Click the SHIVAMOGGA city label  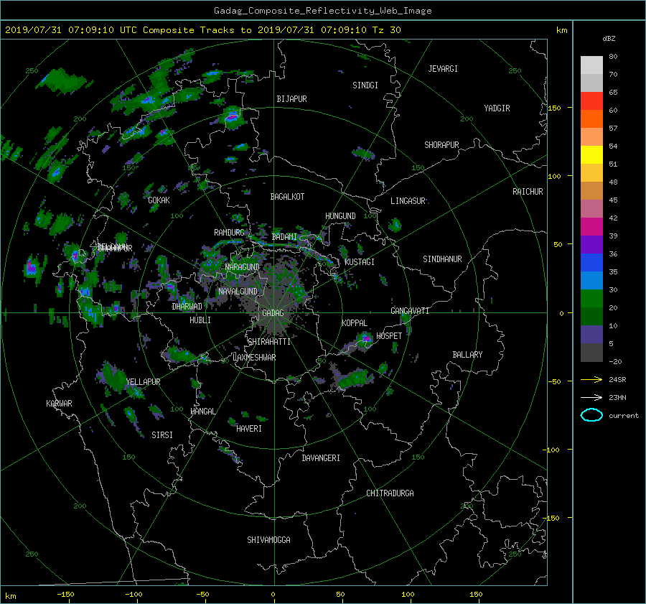(x=268, y=540)
